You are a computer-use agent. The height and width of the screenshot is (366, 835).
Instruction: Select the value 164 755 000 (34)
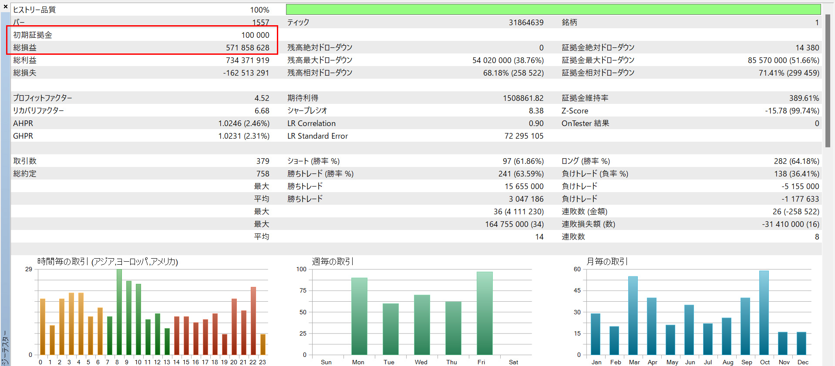coord(515,224)
